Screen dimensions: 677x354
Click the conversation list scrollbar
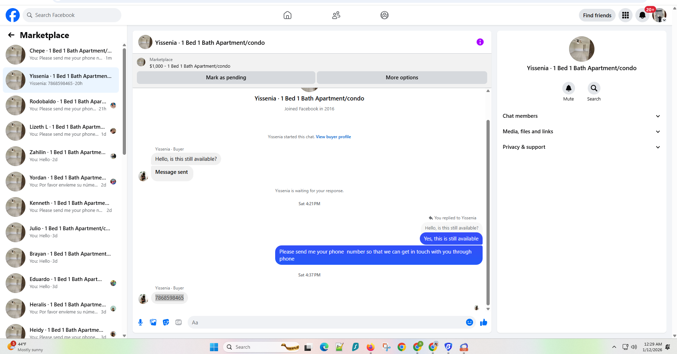click(x=124, y=102)
